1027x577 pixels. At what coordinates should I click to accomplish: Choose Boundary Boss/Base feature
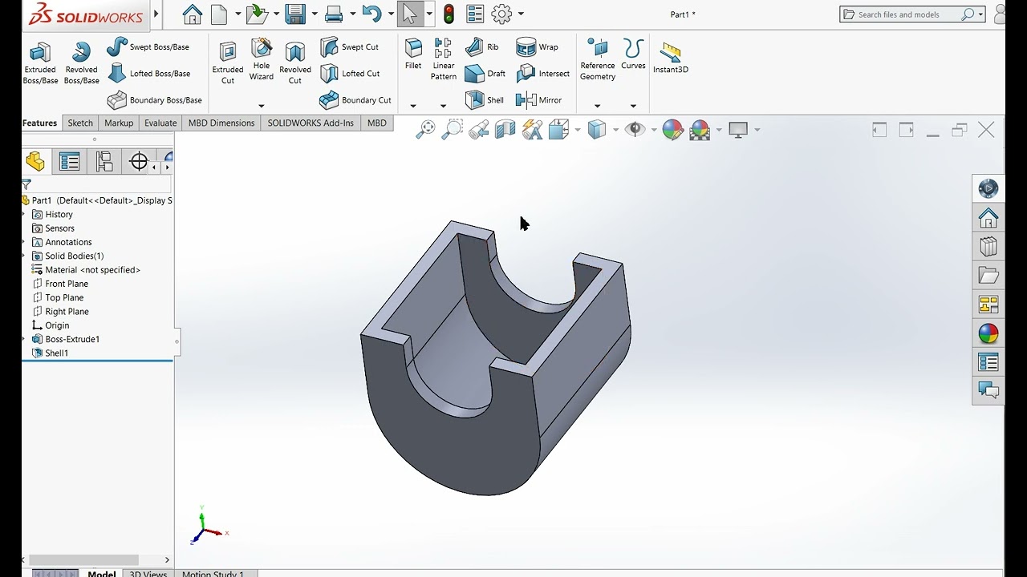pyautogui.click(x=155, y=100)
